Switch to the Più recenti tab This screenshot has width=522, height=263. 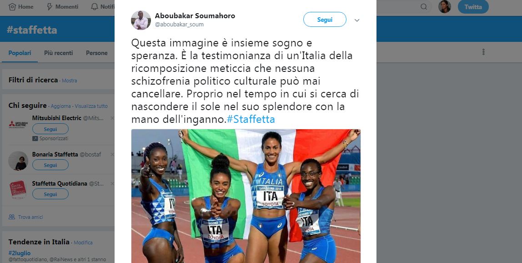[x=59, y=53]
